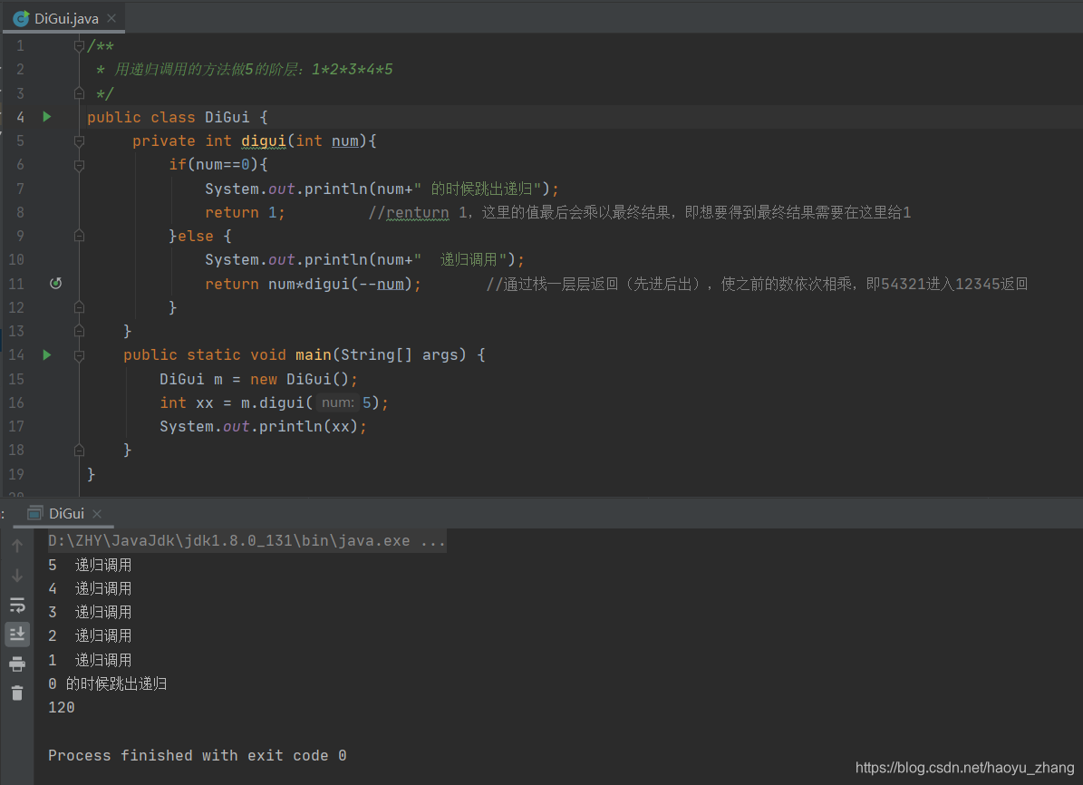The width and height of the screenshot is (1083, 785).
Task: Click the 120 result in console
Action: (x=62, y=708)
